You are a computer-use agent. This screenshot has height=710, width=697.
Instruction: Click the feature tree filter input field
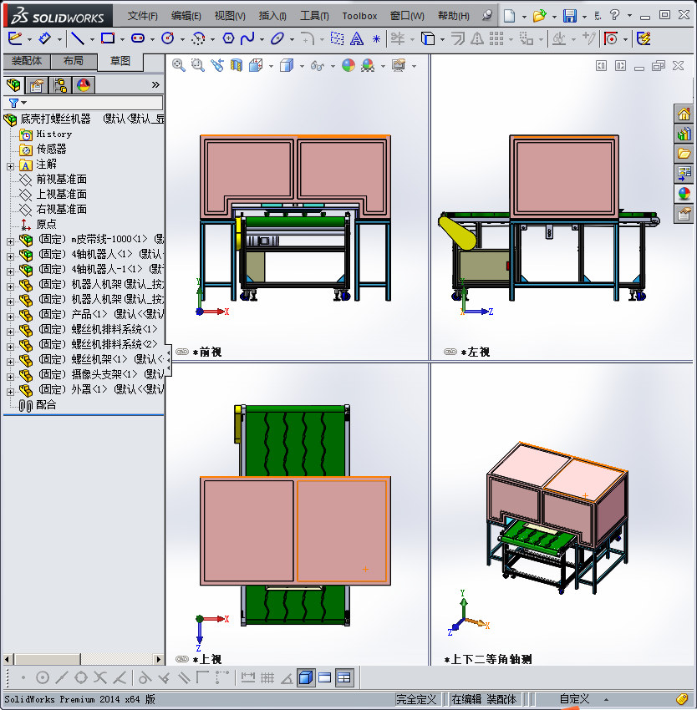(84, 103)
